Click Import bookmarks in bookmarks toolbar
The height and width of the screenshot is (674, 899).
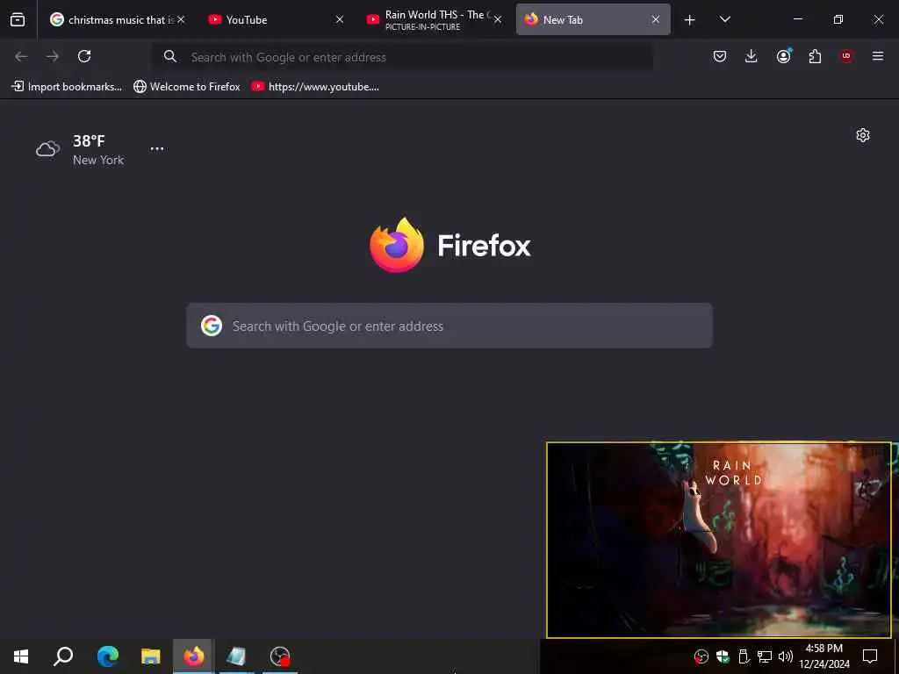67,87
